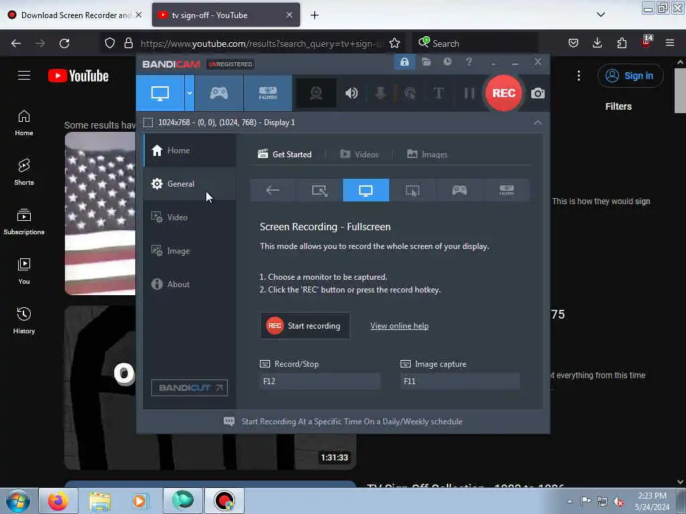Open Home section in Bandicam sidebar
The image size is (686, 514).
click(x=190, y=151)
